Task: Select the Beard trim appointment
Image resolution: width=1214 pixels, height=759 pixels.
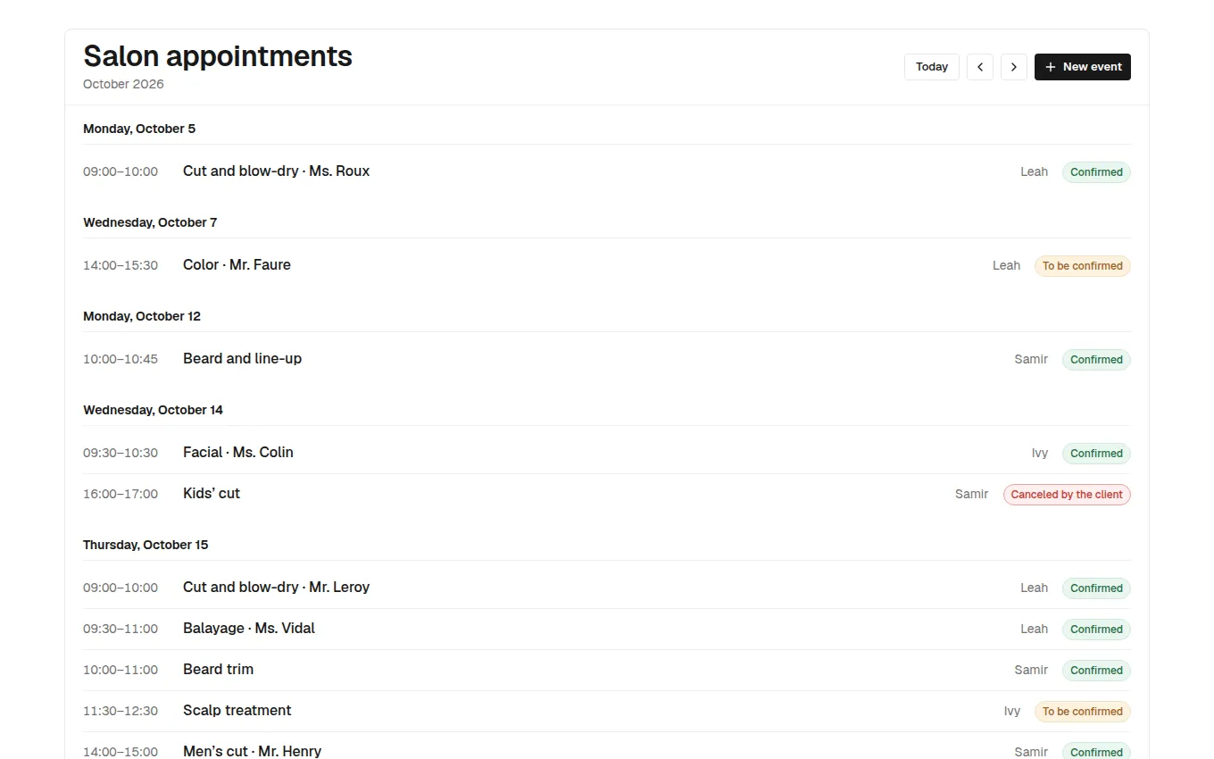Action: pos(607,670)
